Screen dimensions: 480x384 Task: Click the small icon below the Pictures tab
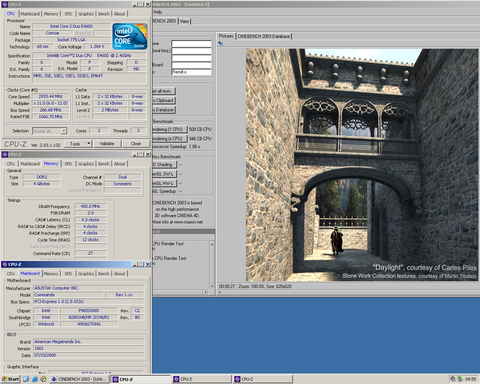[220, 43]
